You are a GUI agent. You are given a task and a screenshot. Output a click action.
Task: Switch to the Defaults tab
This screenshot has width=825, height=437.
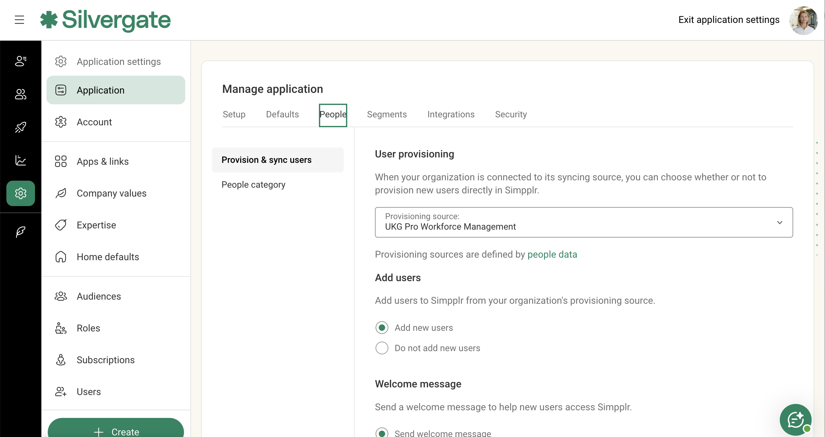click(x=282, y=114)
